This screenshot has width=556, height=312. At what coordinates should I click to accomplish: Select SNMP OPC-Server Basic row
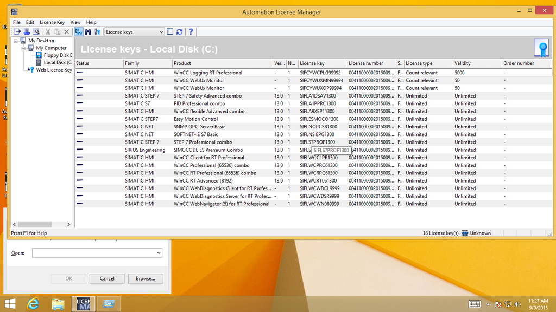pyautogui.click(x=313, y=127)
